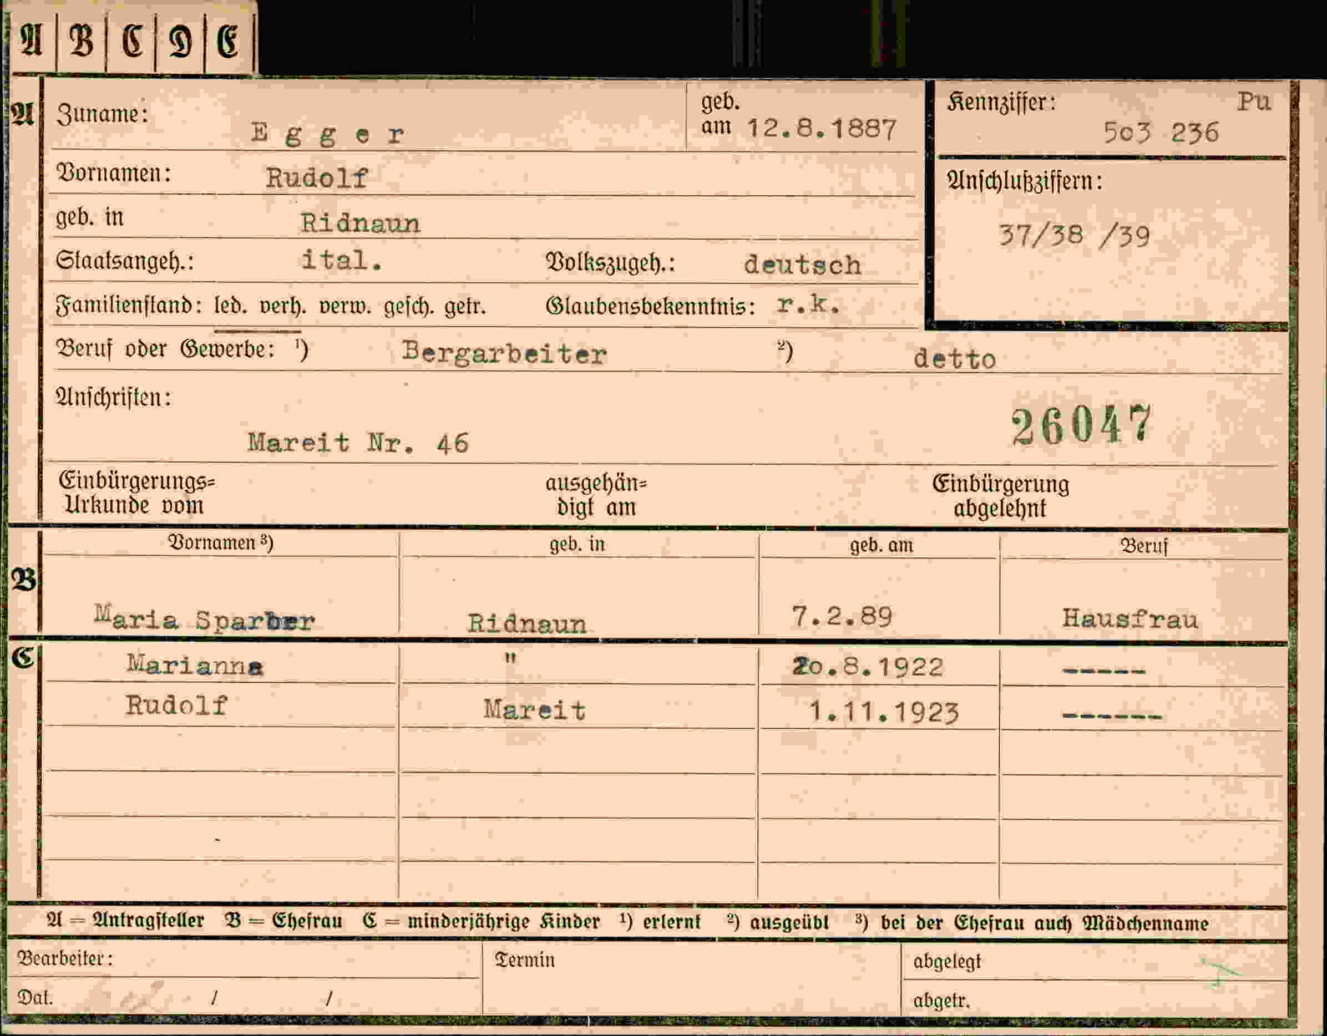
Task: Click ethnicity value 'deutsch'
Action: tap(802, 265)
